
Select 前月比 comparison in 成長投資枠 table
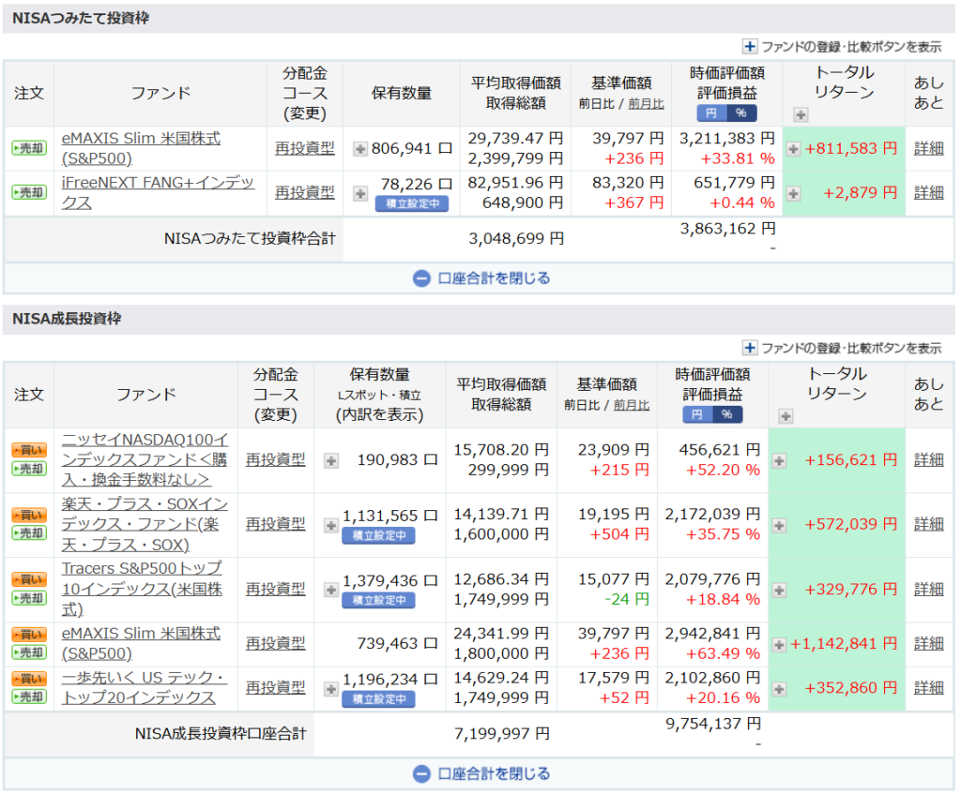click(632, 405)
